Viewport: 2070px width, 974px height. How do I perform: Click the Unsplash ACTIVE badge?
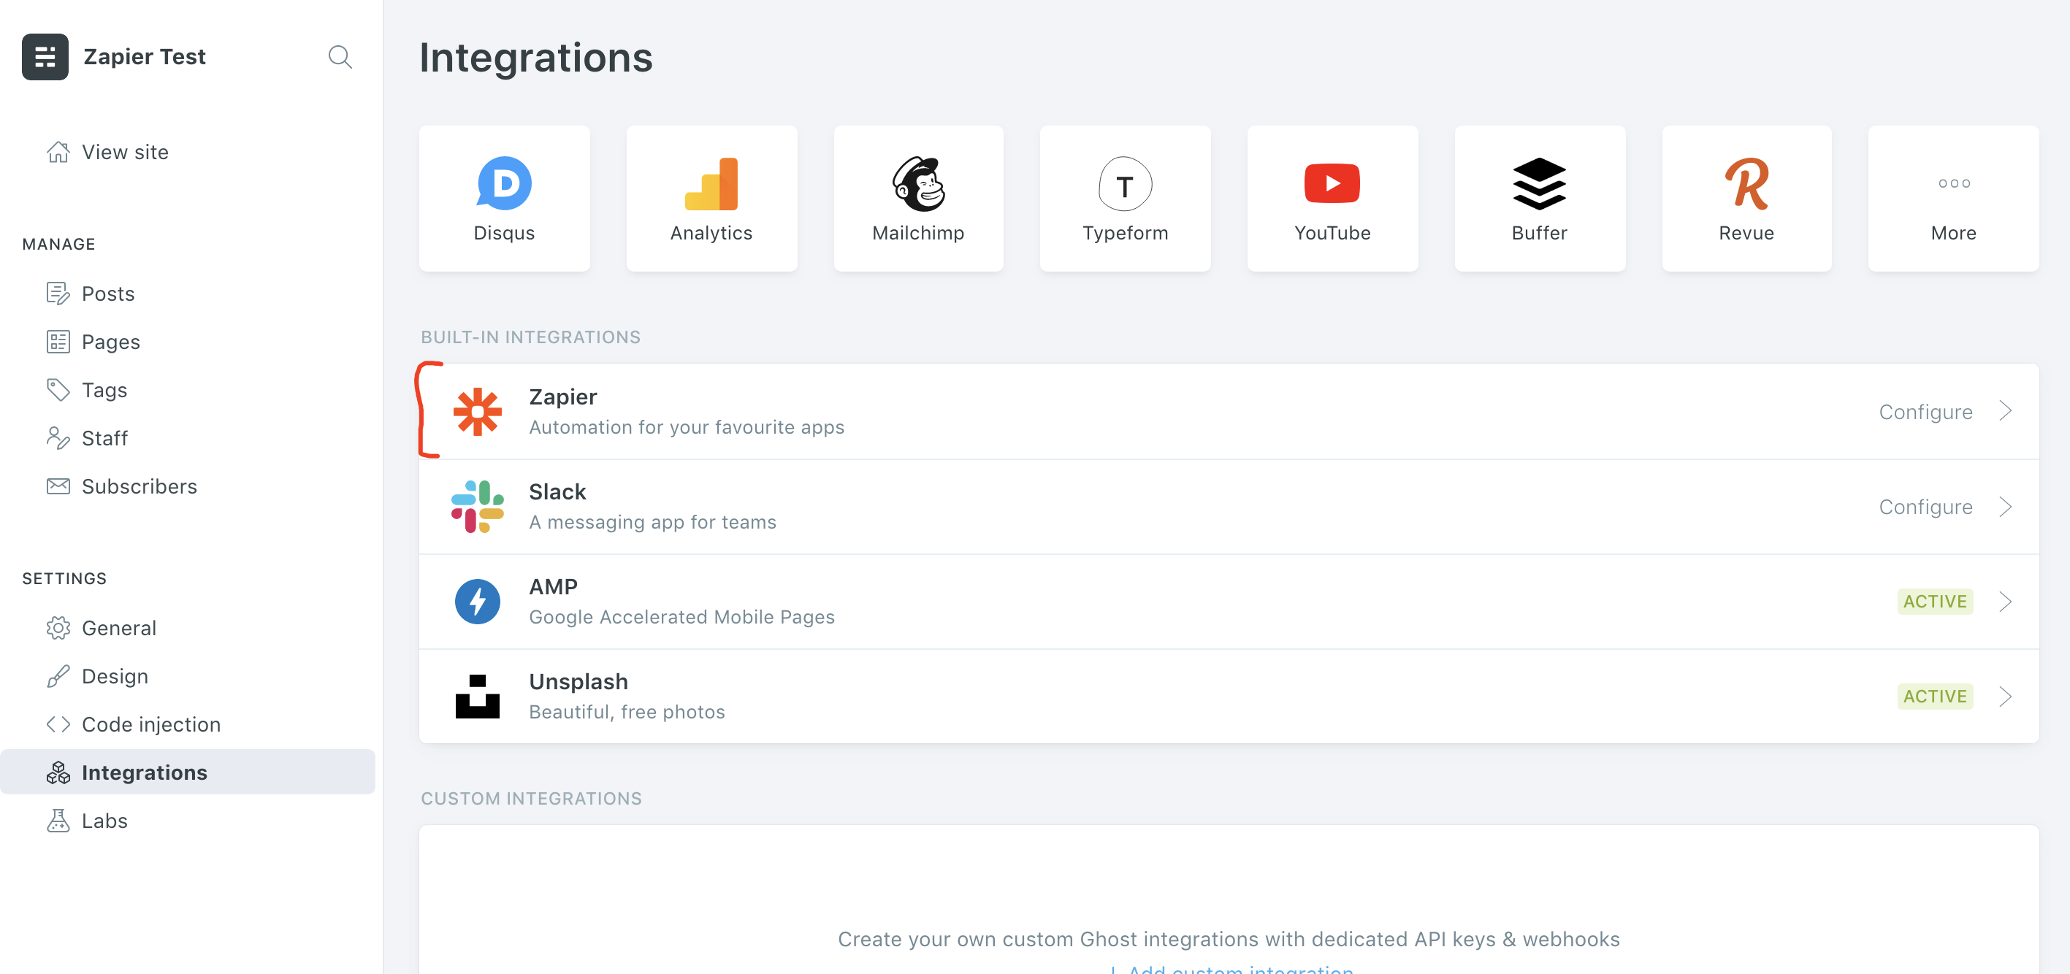[1935, 695]
